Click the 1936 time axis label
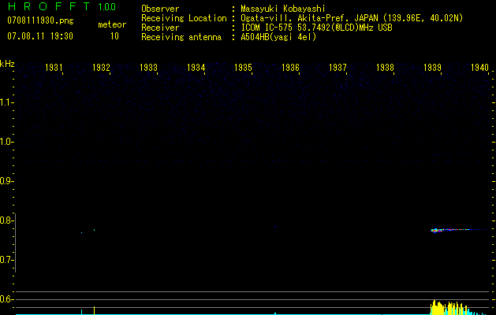The height and width of the screenshot is (315, 496). click(x=290, y=68)
